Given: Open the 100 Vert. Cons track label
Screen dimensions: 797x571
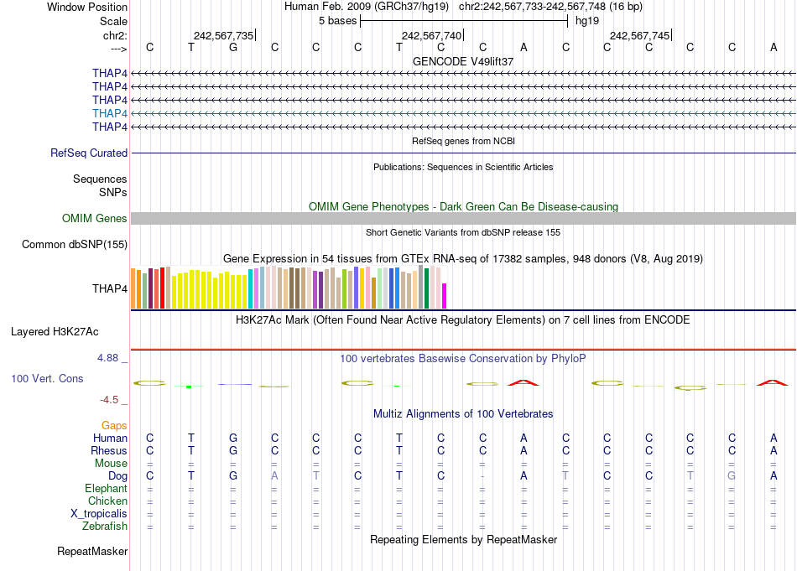Looking at the screenshot, I should pyautogui.click(x=47, y=378).
